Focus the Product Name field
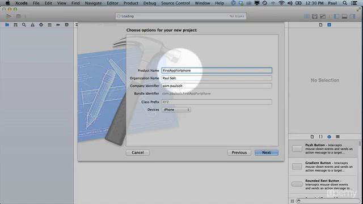The image size is (363, 204). tap(217, 70)
